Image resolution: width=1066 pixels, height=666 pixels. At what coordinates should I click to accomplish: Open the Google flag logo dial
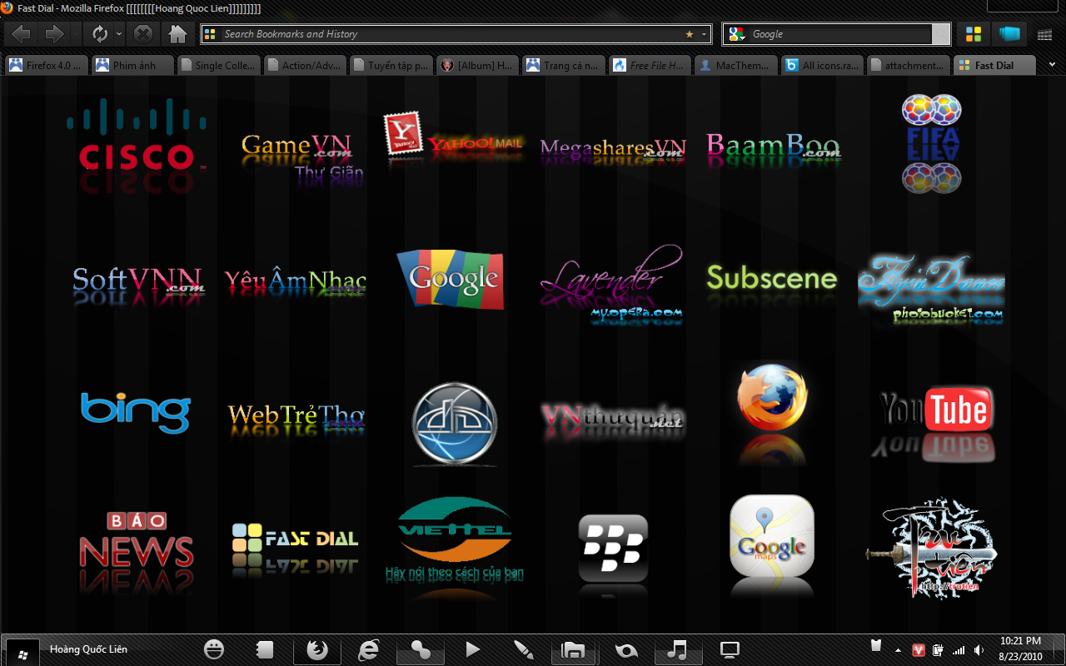pos(451,279)
